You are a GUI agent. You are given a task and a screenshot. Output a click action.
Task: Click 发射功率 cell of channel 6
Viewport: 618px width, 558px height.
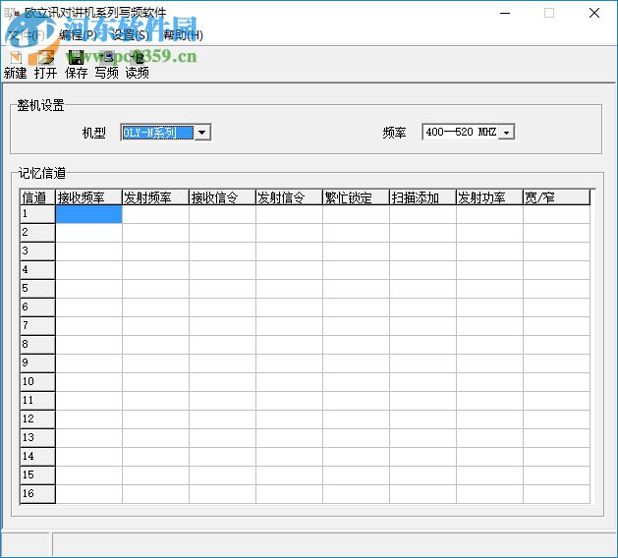(489, 307)
